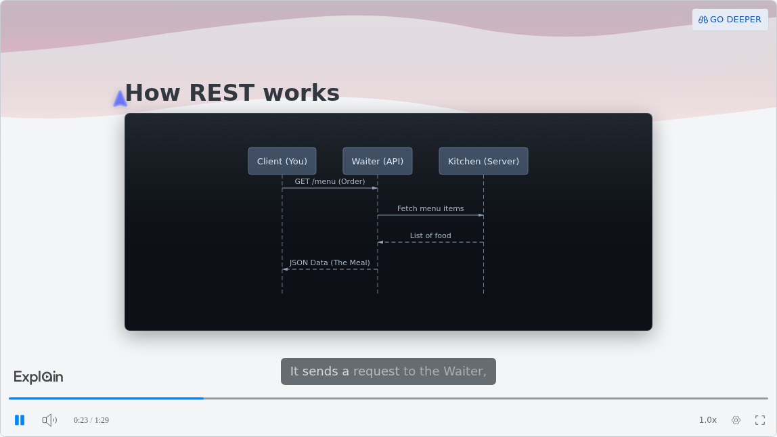The height and width of the screenshot is (437, 777).
Task: Click the Waiter (API) box in diagram
Action: point(378,161)
